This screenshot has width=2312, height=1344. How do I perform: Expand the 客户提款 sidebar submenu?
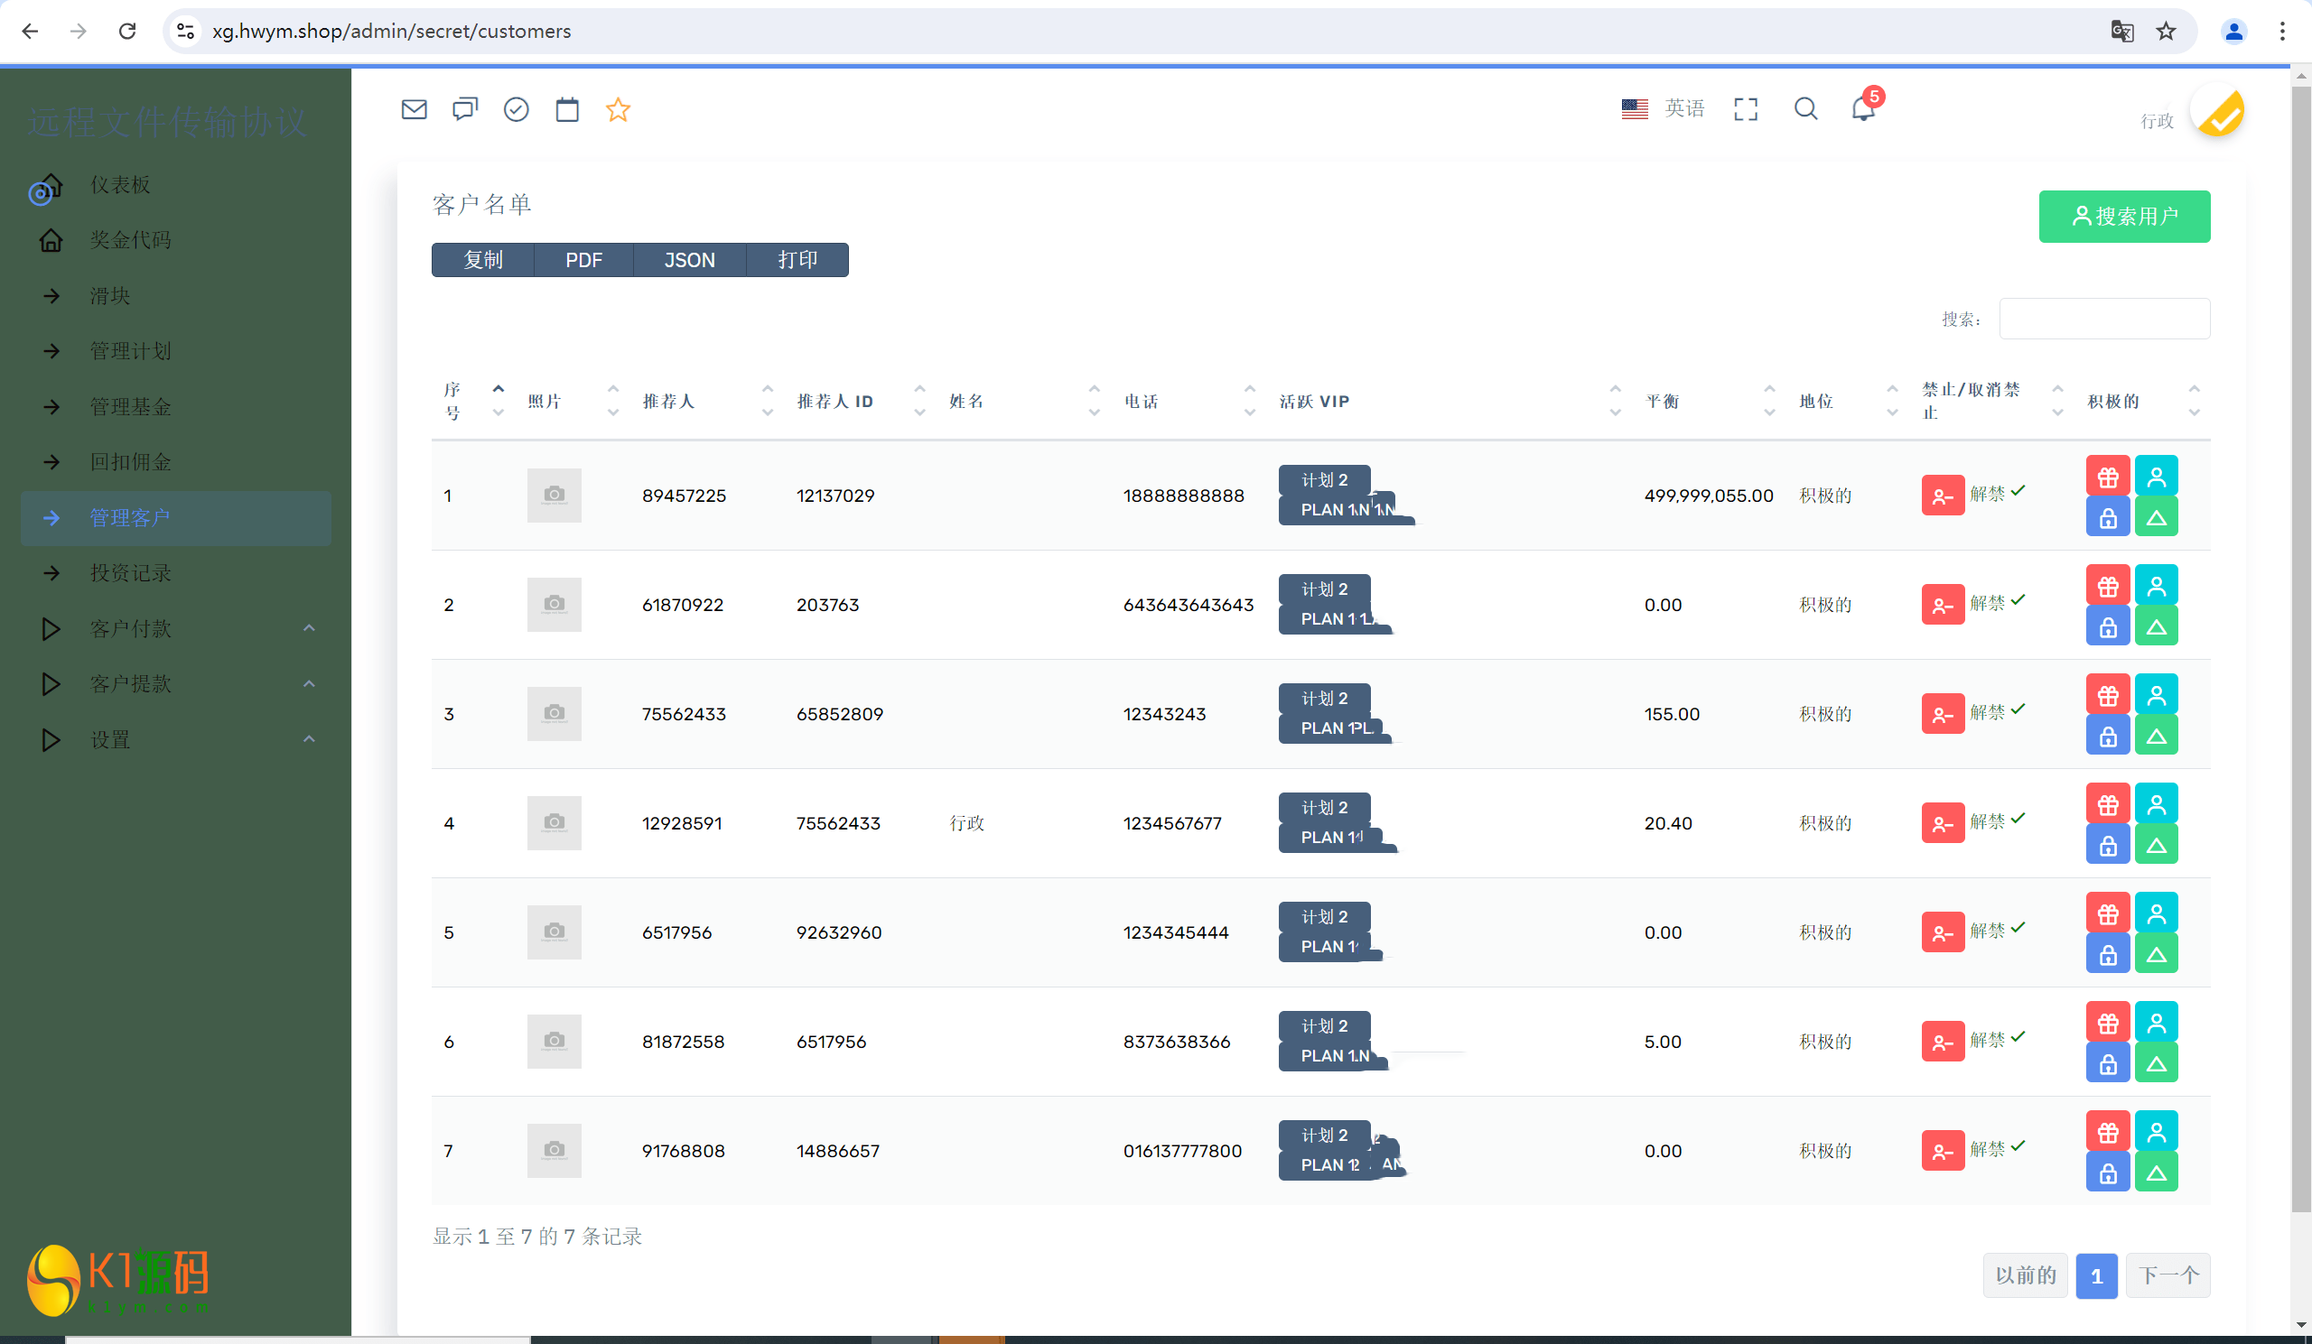click(176, 683)
